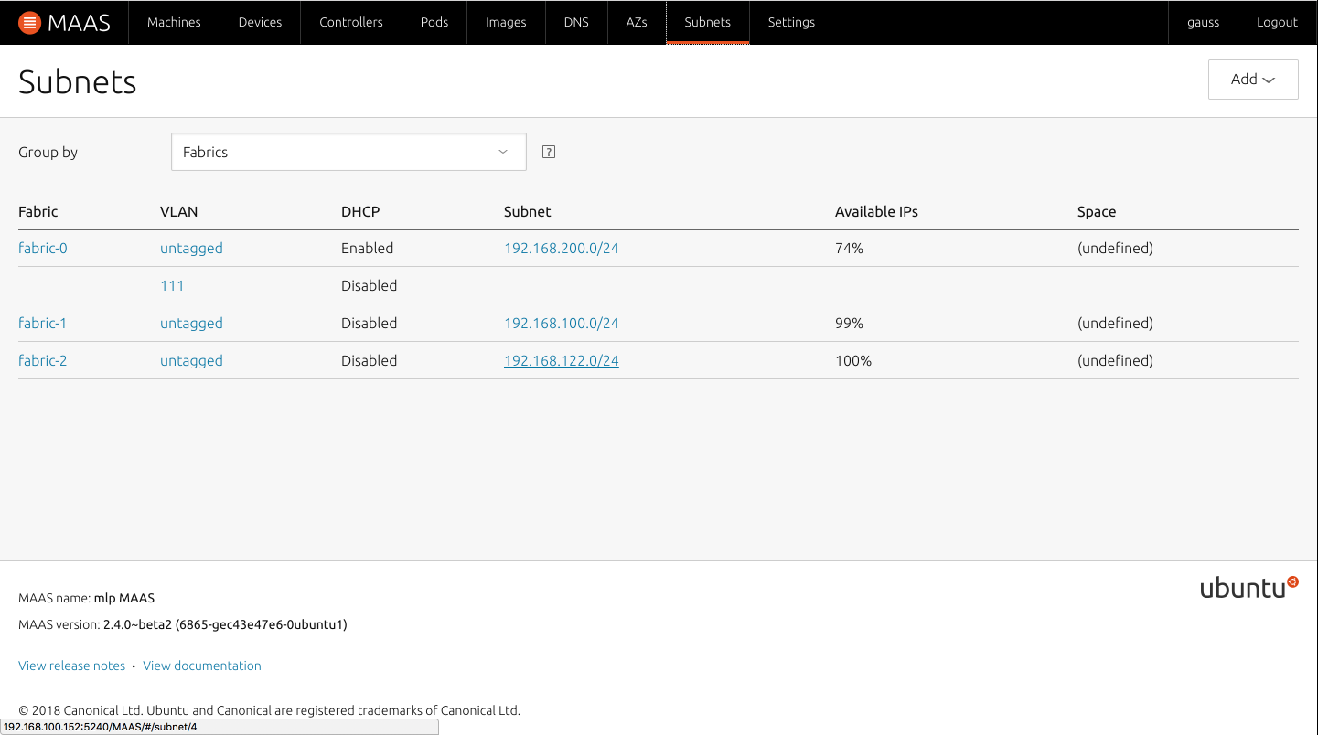Open the fabric-2 link
This screenshot has width=1318, height=735.
tap(43, 360)
